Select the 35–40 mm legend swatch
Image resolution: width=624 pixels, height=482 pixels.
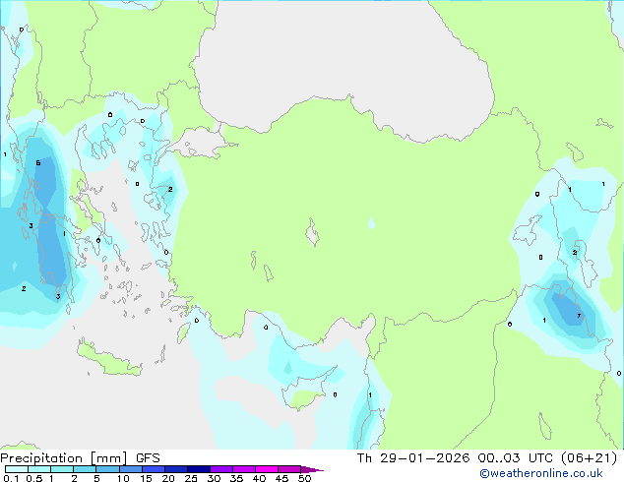(243, 469)
